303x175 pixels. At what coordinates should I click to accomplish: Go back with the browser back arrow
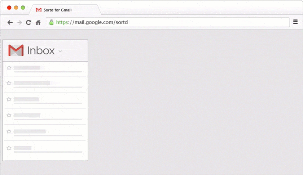click(10, 23)
